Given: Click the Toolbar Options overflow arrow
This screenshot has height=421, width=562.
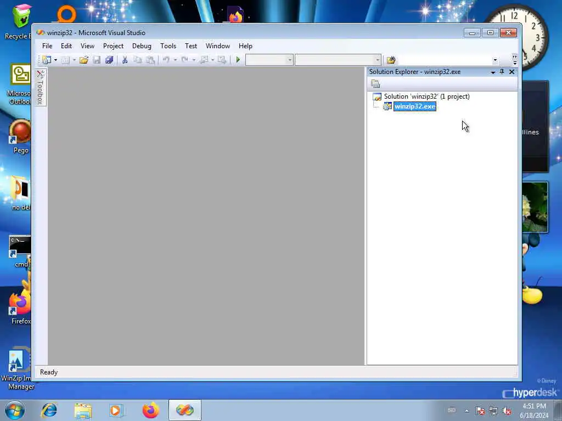Looking at the screenshot, I should 515,60.
